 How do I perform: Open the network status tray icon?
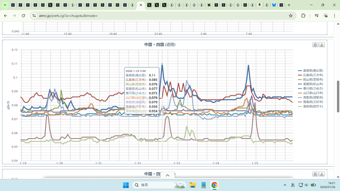pos(301,185)
